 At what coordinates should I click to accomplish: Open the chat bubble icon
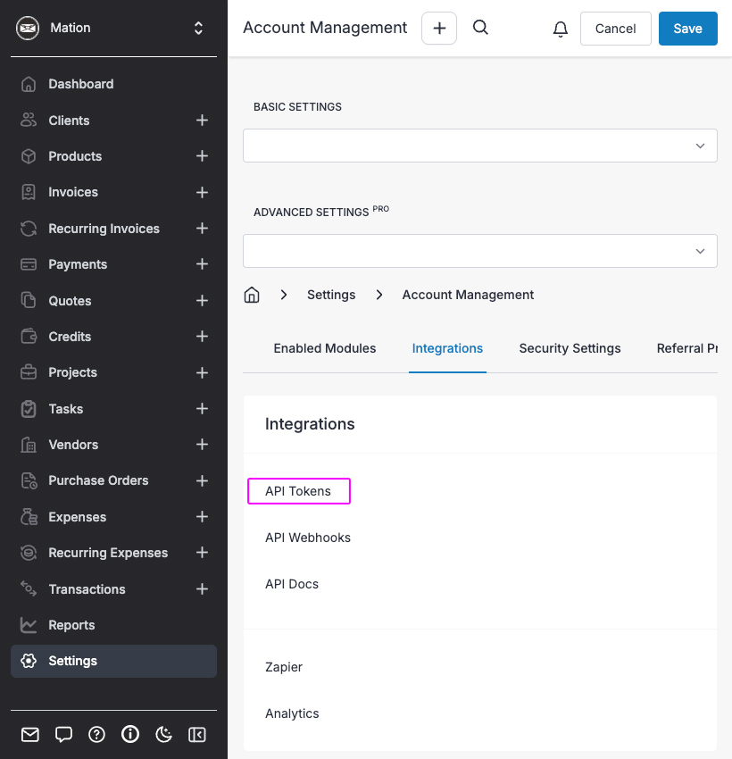63,734
